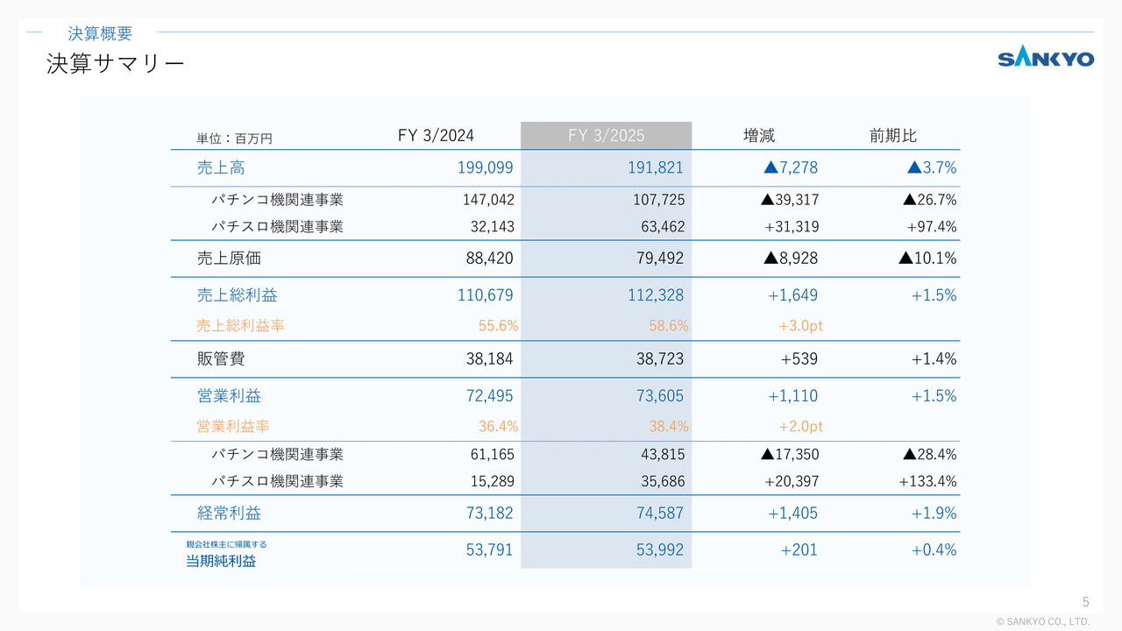This screenshot has height=631, width=1122.
Task: Select the +2.0pt cell
Action: click(801, 427)
